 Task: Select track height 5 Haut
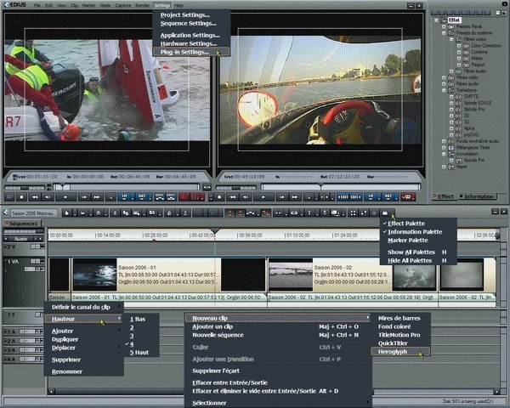[x=139, y=353]
